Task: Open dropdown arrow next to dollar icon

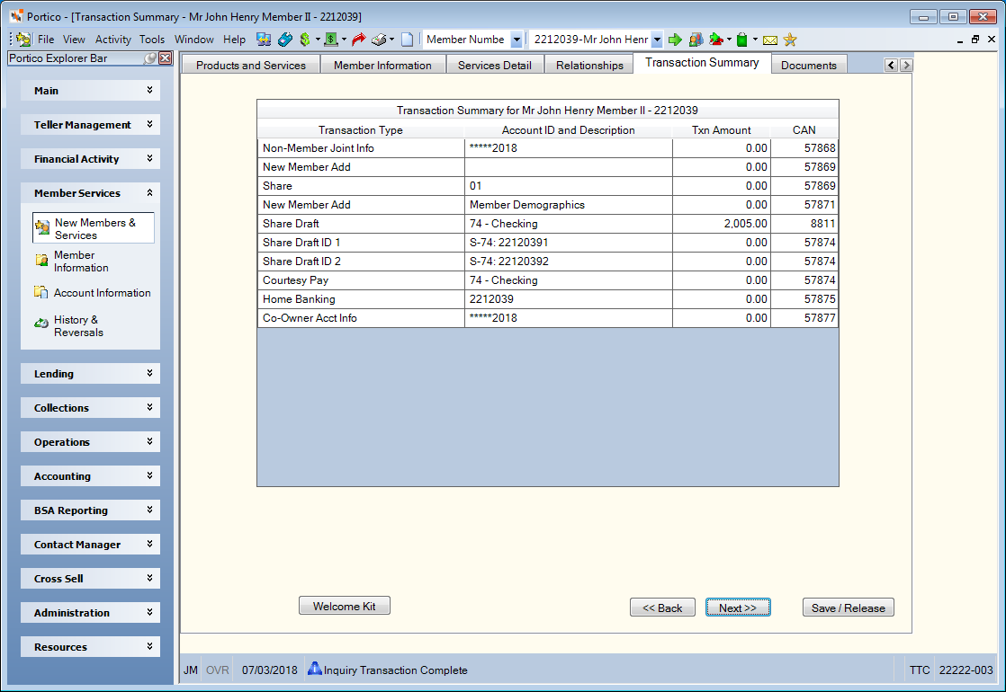Action: [318, 40]
